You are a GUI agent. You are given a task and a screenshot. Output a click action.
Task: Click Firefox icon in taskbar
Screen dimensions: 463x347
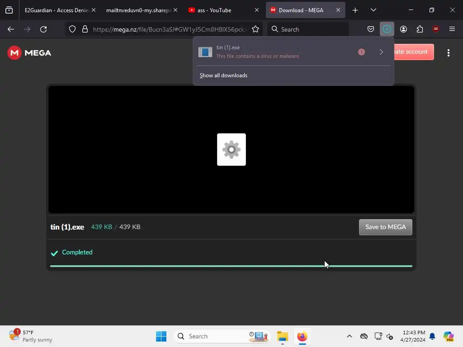click(302, 336)
